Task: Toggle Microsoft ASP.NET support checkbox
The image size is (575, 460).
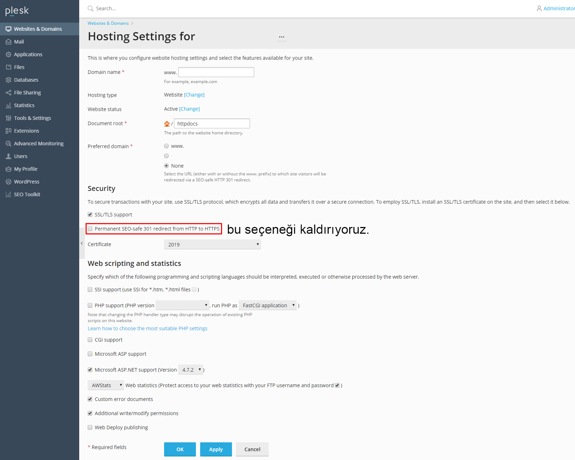Action: point(90,370)
